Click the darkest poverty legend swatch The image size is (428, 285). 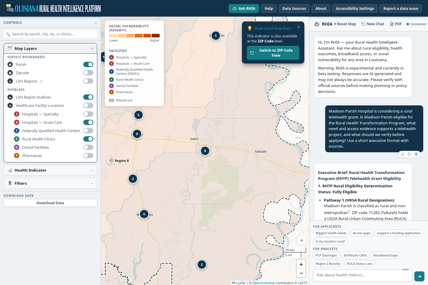pos(155,36)
